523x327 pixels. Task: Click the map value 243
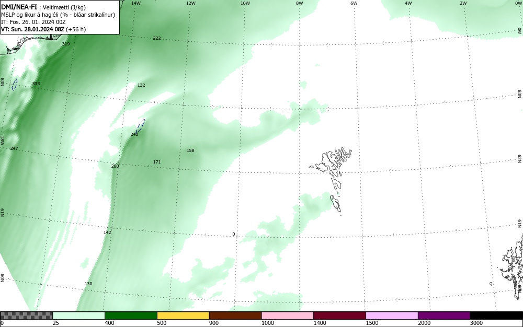click(x=134, y=134)
